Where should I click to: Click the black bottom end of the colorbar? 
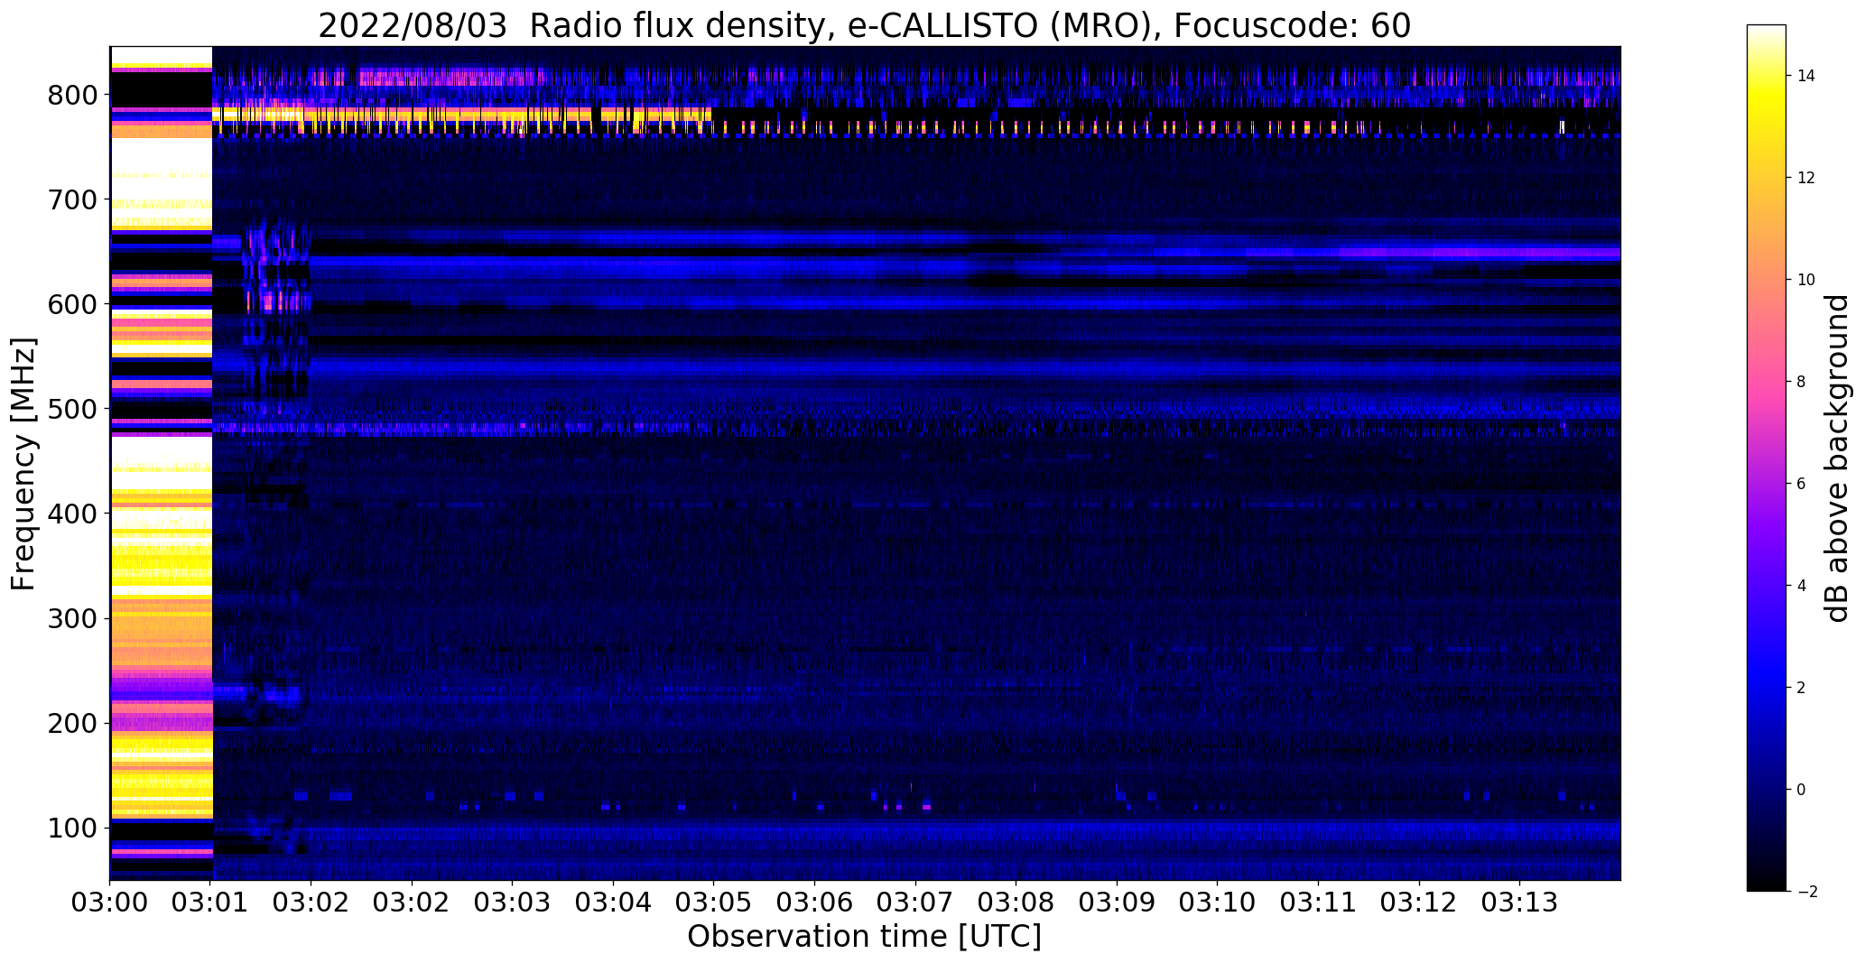click(1767, 884)
